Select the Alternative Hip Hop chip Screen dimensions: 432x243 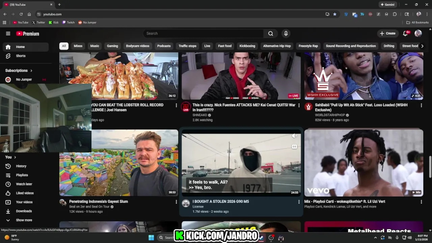point(277,46)
